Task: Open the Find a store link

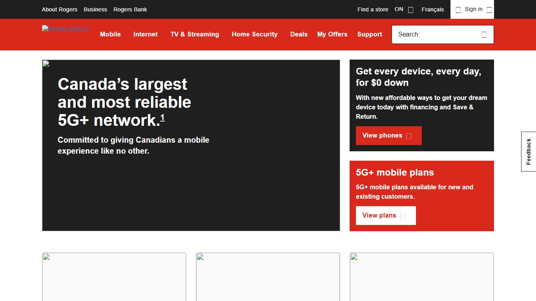Action: point(372,9)
